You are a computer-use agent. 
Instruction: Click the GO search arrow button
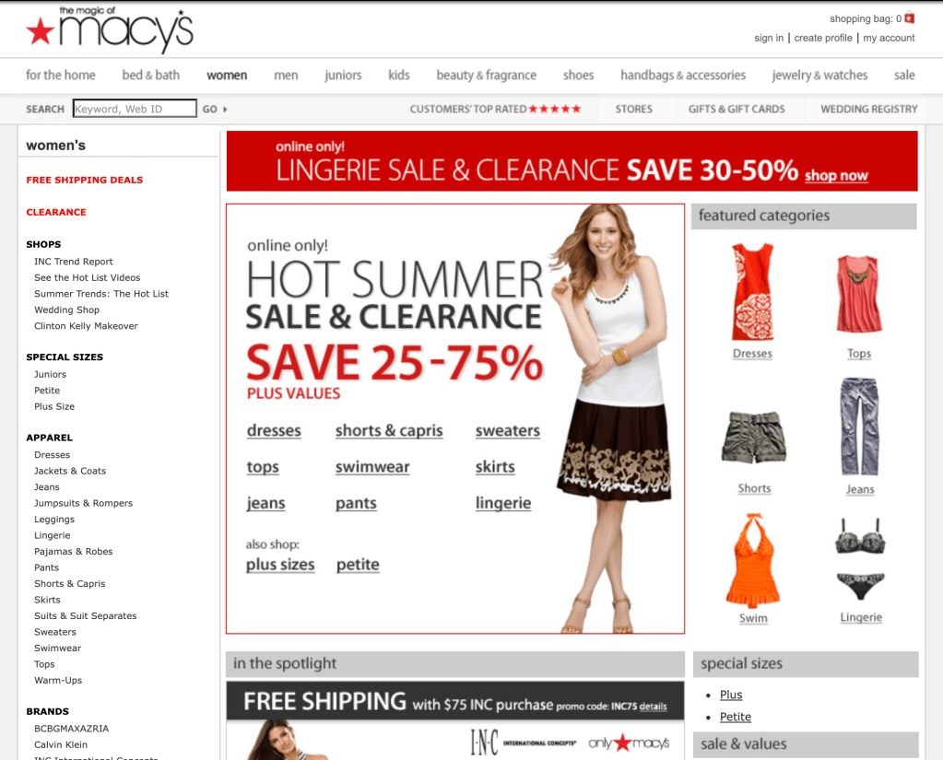(215, 110)
